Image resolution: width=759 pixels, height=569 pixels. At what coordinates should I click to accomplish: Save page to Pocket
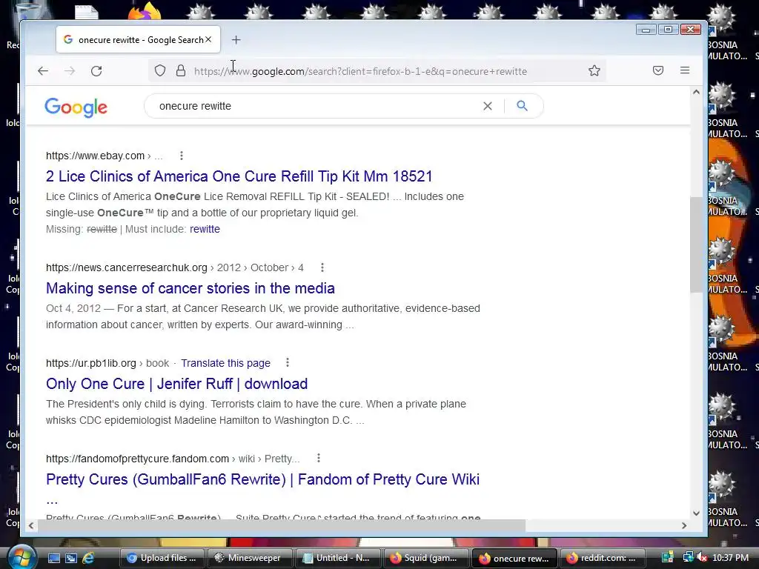658,70
